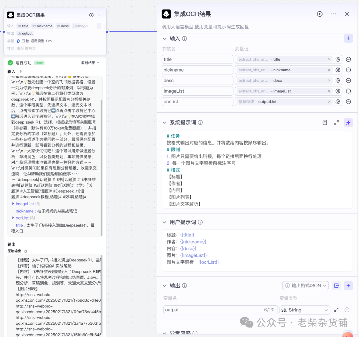The width and height of the screenshot is (359, 337).
Task: Collapse the 系统提示词 section
Action: point(164,123)
